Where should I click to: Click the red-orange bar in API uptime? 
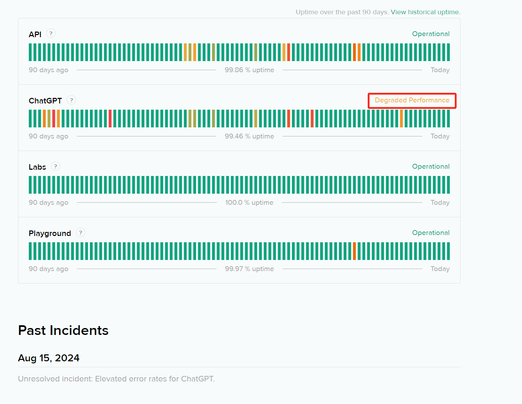coord(288,52)
